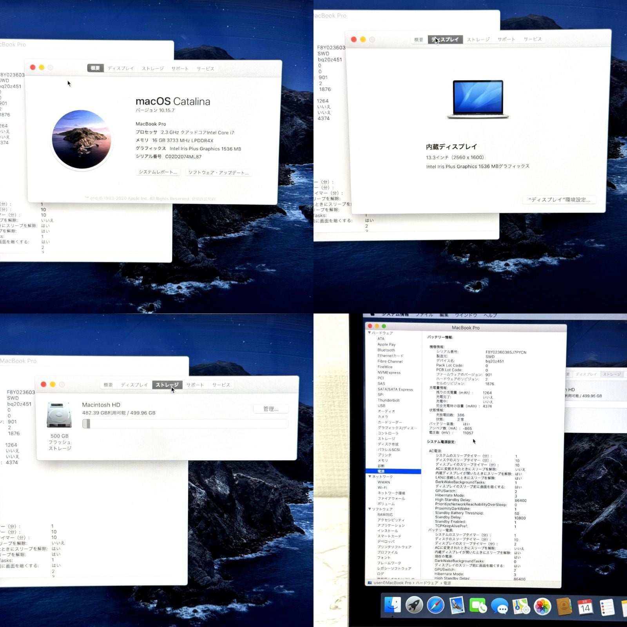Select ストレージ tab in 内蔵ディスプレイ window
This screenshot has width=627, height=627.
[x=478, y=39]
